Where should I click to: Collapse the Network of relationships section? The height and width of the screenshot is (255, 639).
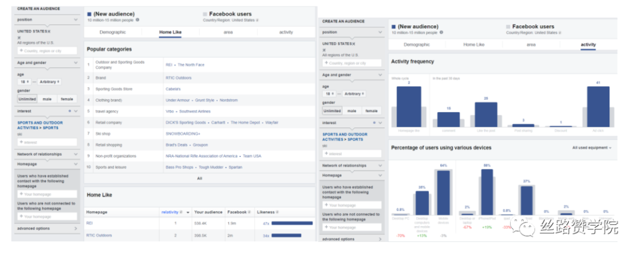coord(47,154)
